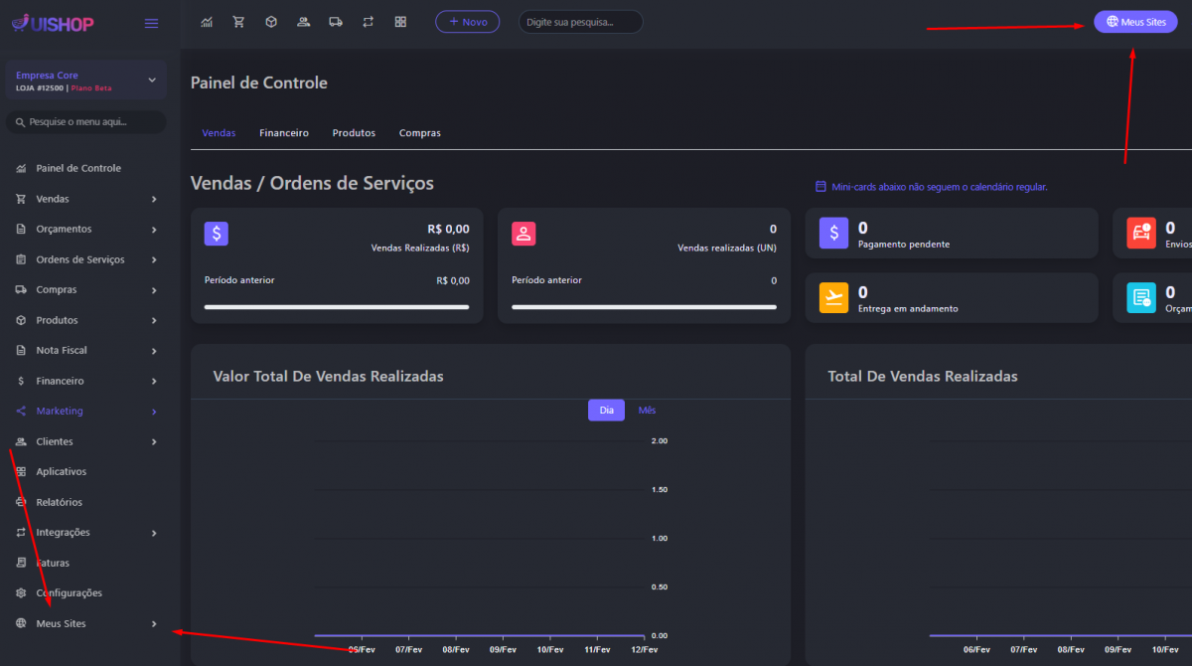Click the customers icon in top toolbar
The image size is (1192, 666).
[x=303, y=22]
